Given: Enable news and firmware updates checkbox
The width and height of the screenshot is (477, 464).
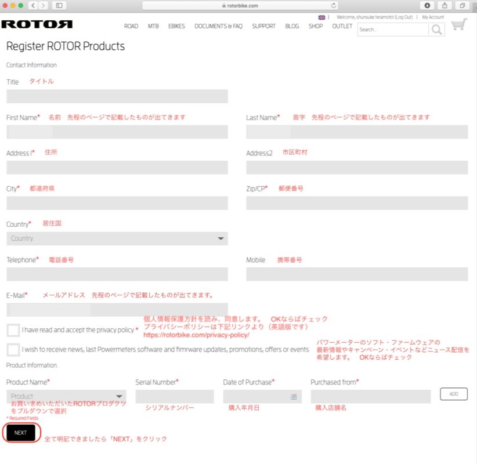Looking at the screenshot, I should [x=13, y=350].
